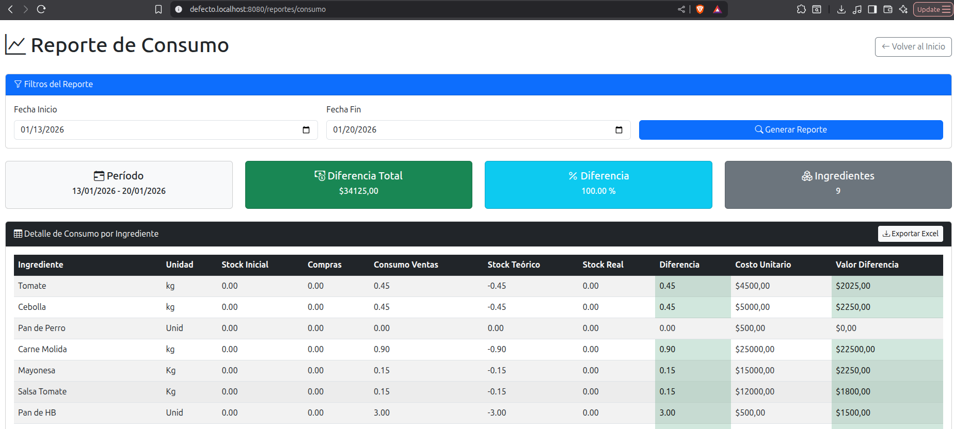Toggle the browser sidebar panel
Image resolution: width=954 pixels, height=429 pixels.
click(872, 9)
